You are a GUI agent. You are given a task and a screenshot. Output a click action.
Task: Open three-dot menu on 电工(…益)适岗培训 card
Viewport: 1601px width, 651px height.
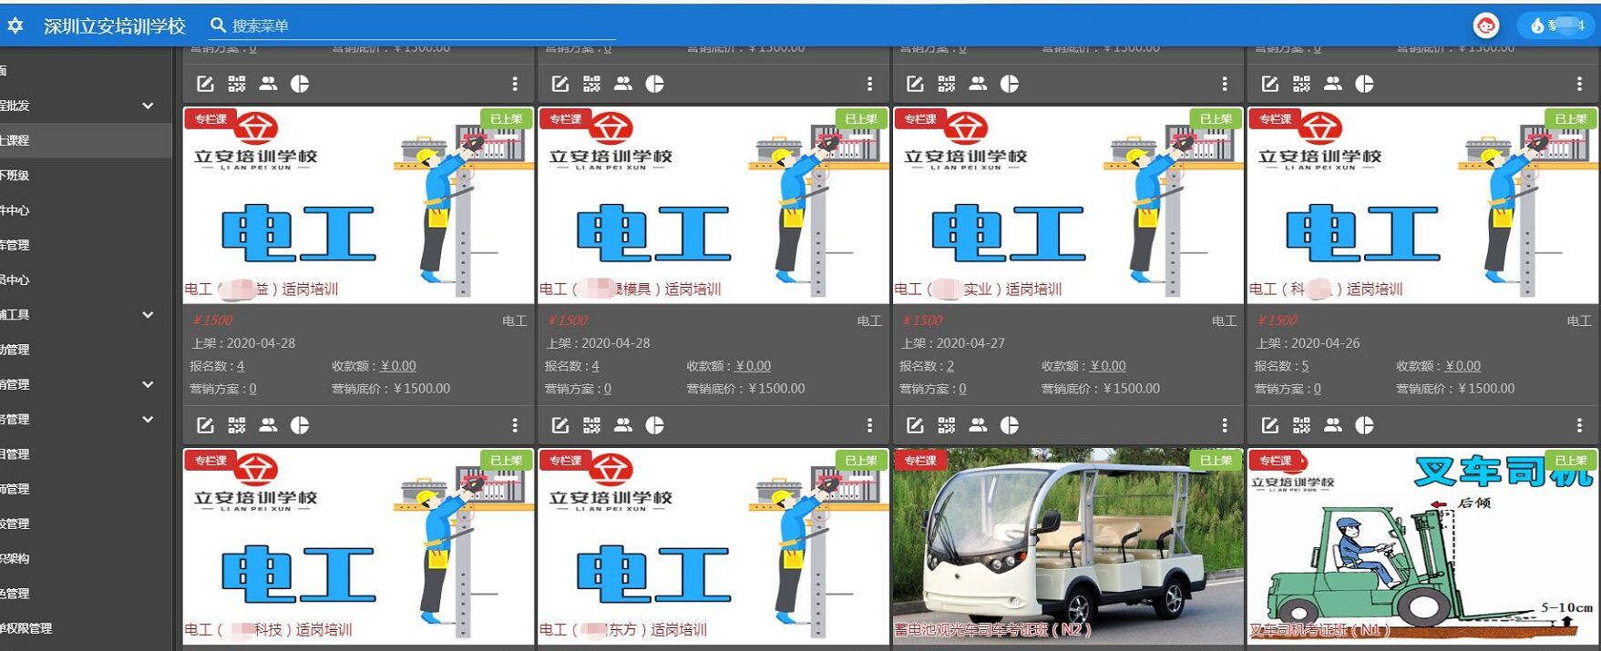(515, 425)
